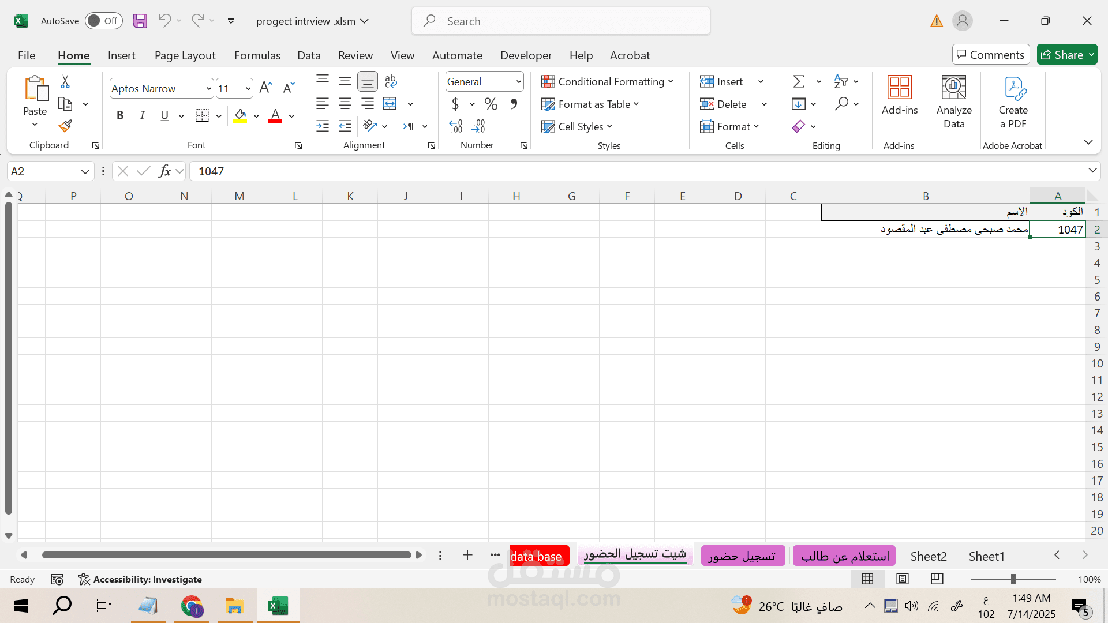The image size is (1108, 623).
Task: Click the AutoSum sigma icon
Action: [799, 81]
